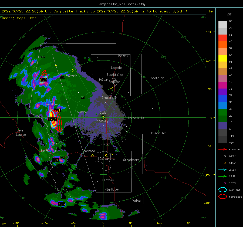The width and height of the screenshot is (243, 227).
Task: Click the Composite_Reflectivity title
Action: [x=122, y=4]
